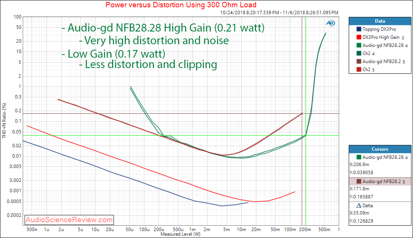The image size is (413, 238).
Task: Click the chart title Power versus Distortion
Action: pos(181,5)
